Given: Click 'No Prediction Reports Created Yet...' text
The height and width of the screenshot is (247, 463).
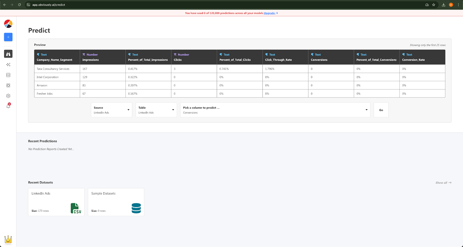Looking at the screenshot, I should click(51, 149).
